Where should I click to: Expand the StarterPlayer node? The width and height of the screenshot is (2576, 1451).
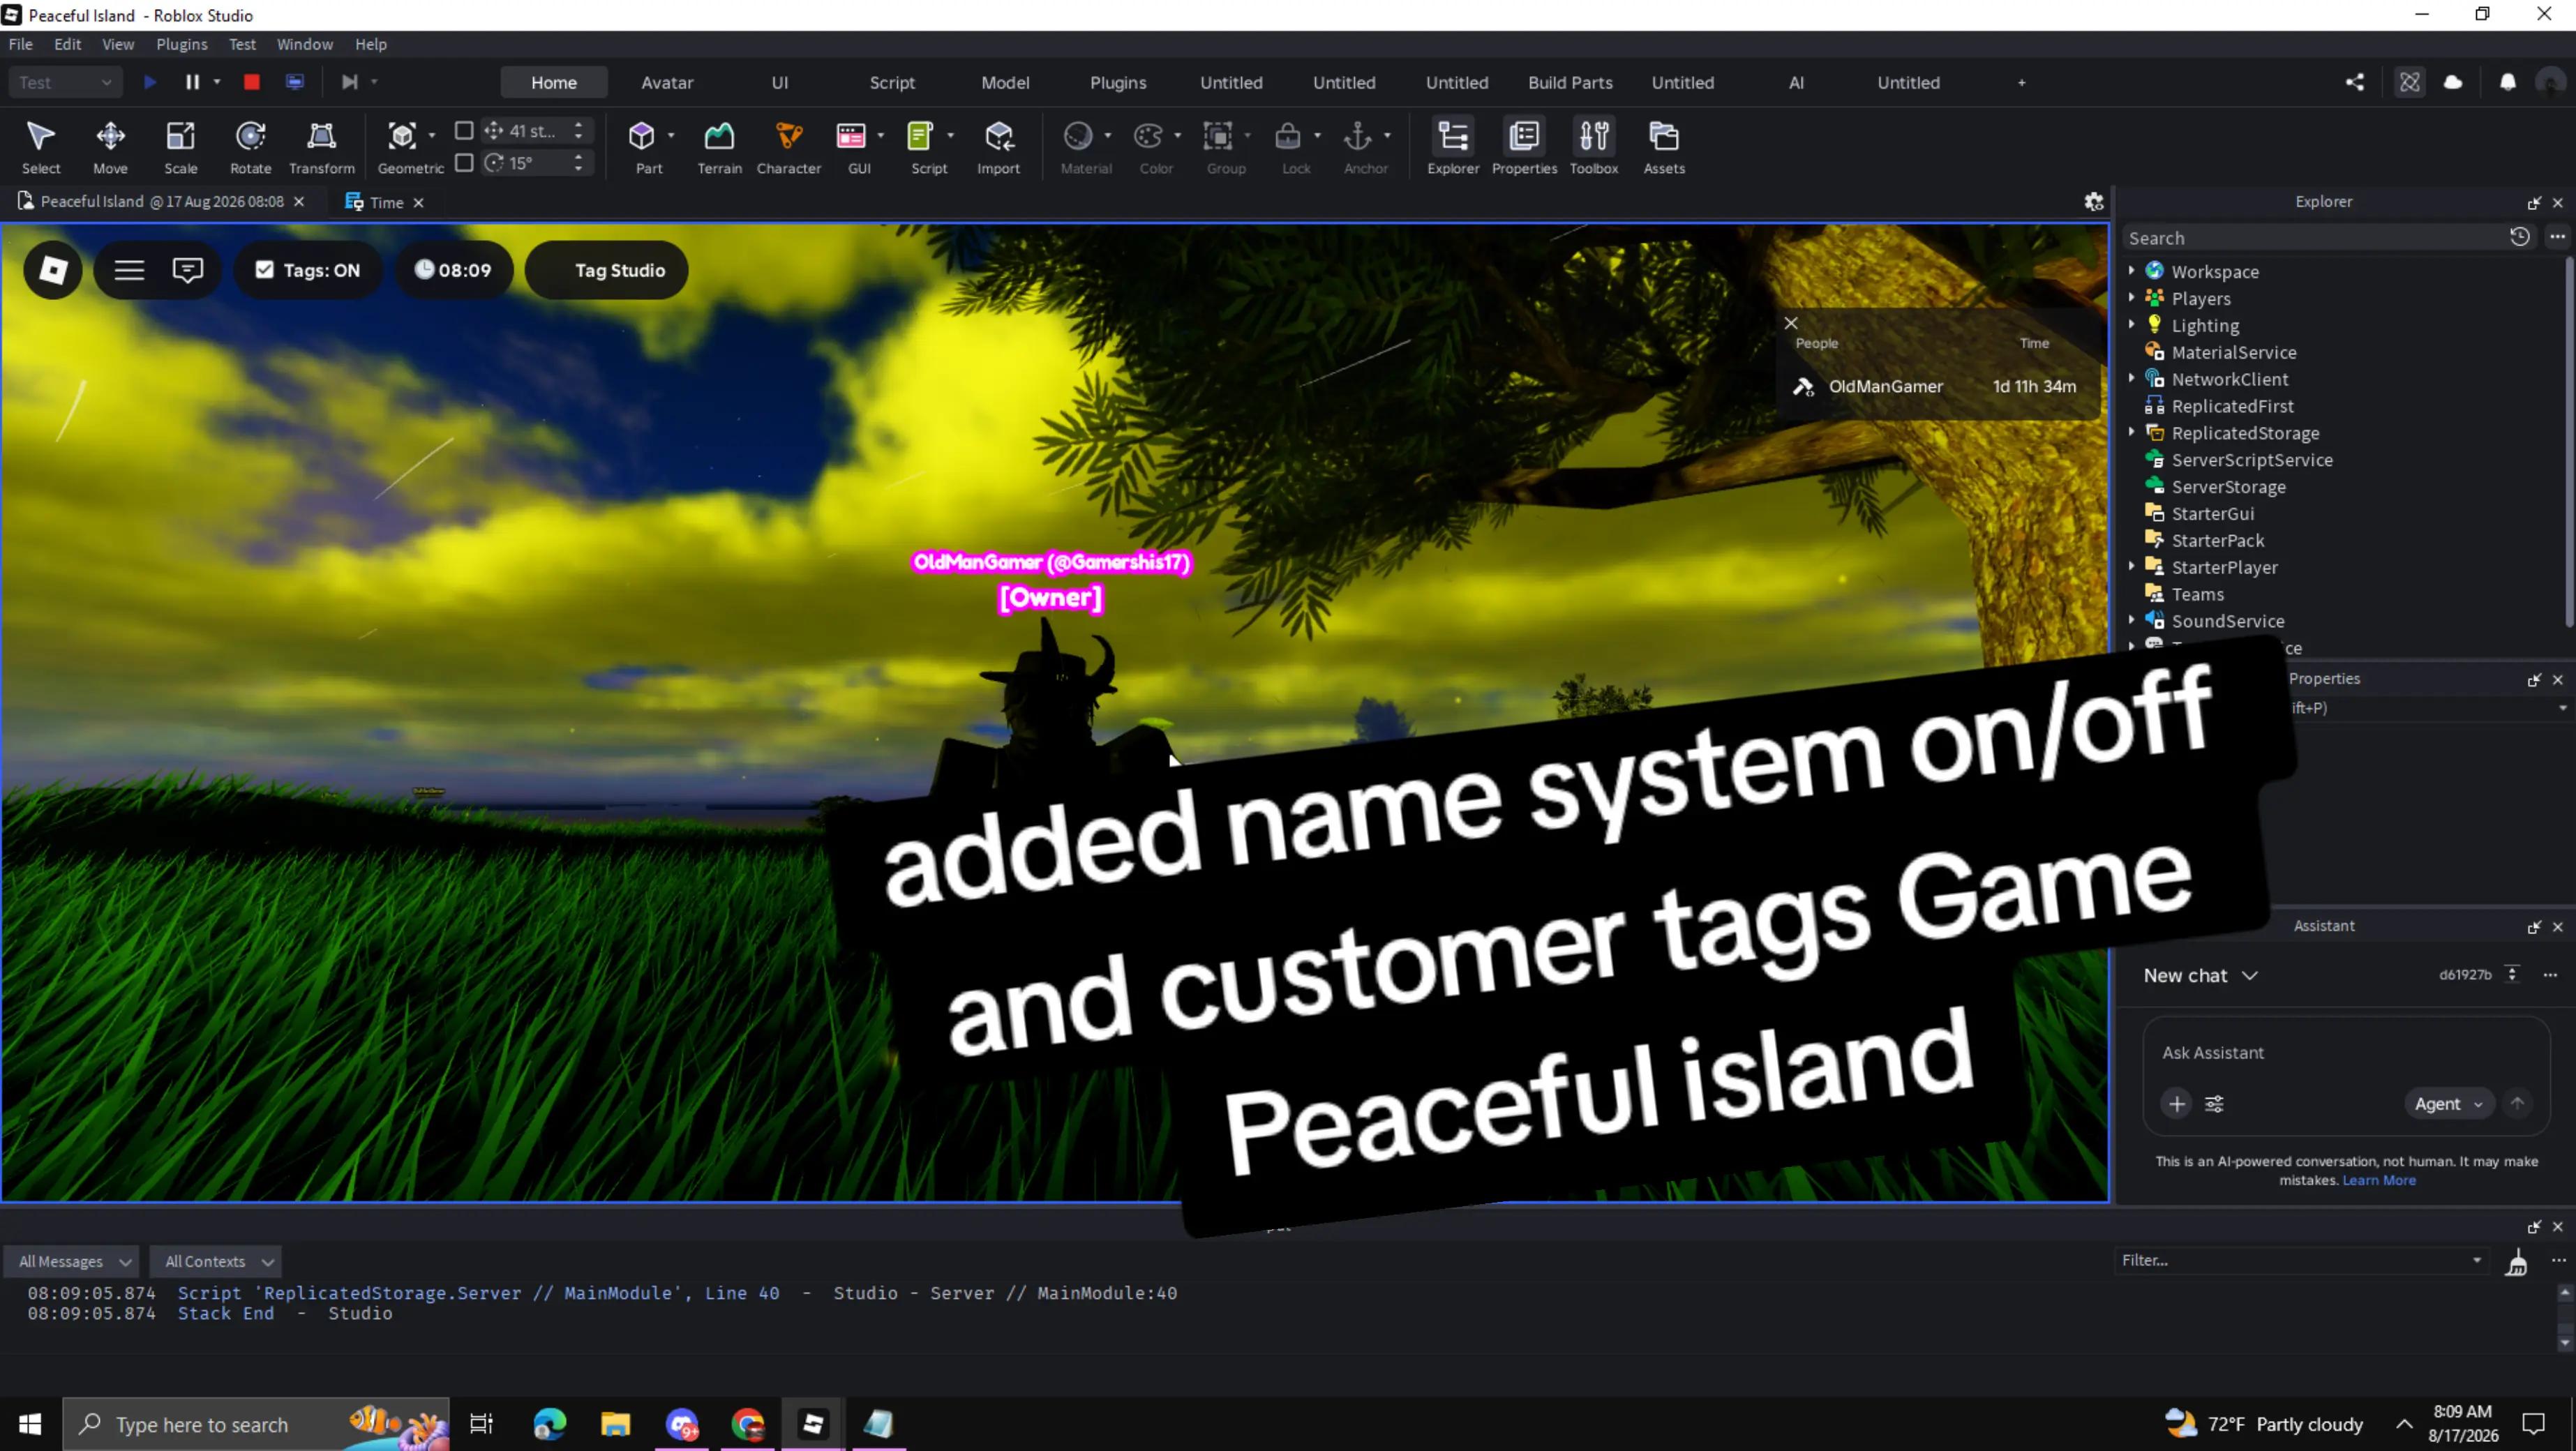2132,566
